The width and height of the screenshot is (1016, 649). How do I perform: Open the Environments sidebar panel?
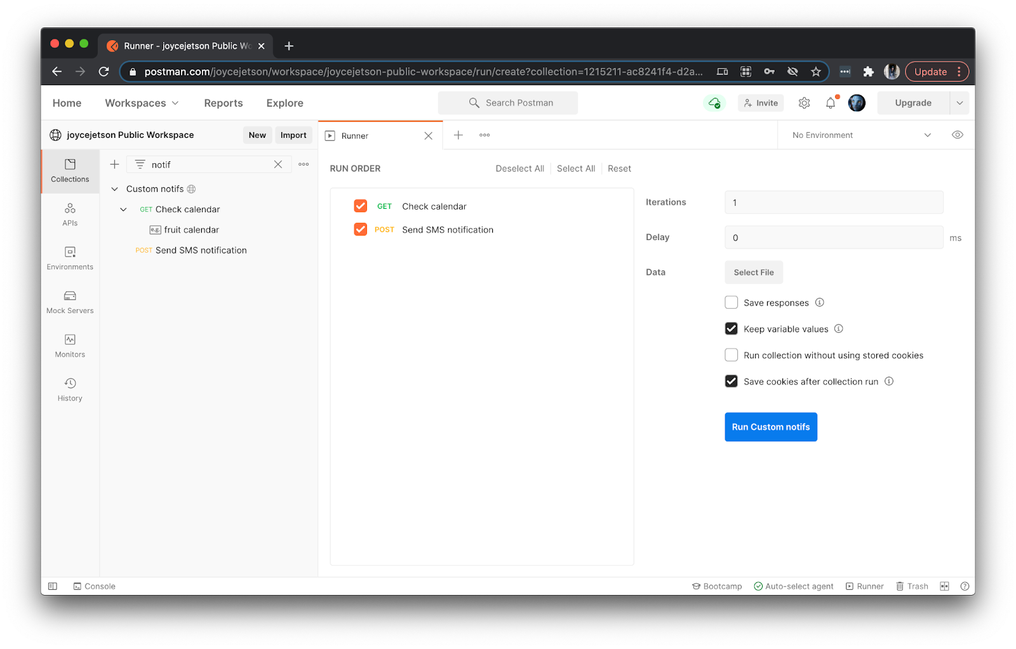[70, 258]
